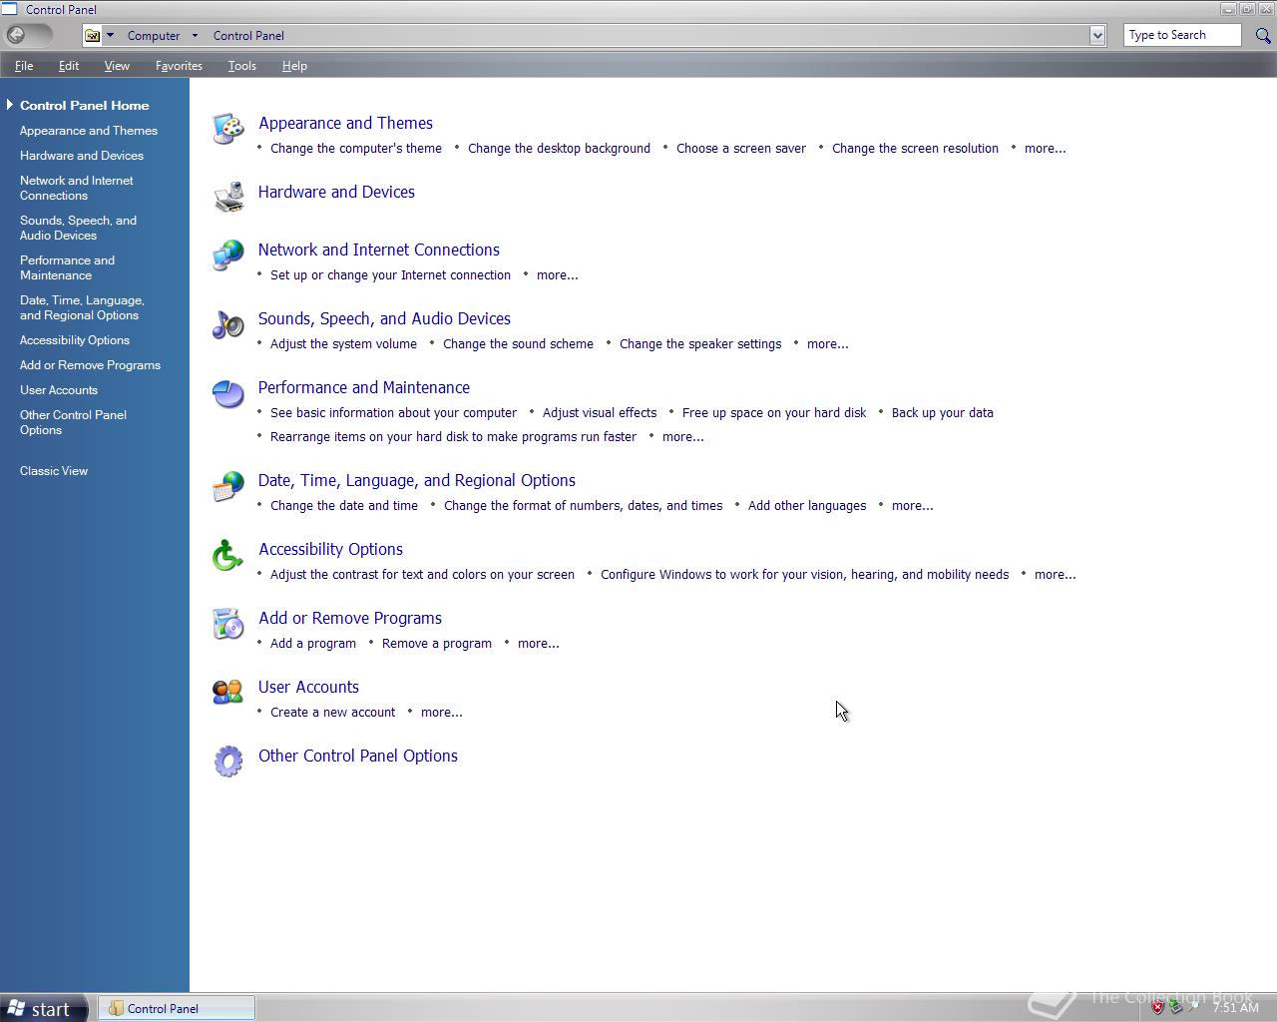Click the search magnifier icon
Image resolution: width=1277 pixels, height=1022 pixels.
coord(1262,35)
